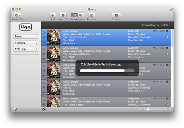The image size is (184, 128).
Task: Uncheck the Life In Technicolor track
Action: click(x=44, y=37)
